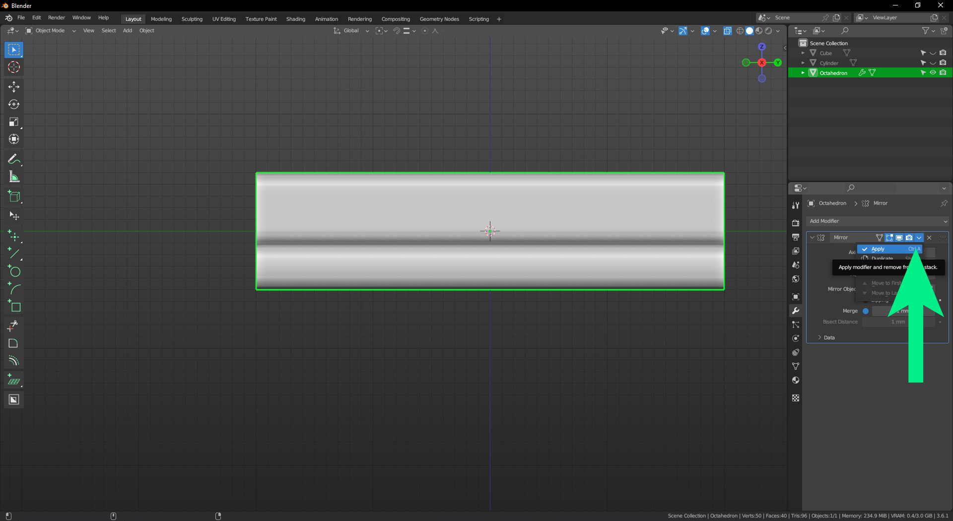Choose the Rotate tool
953x521 pixels.
tap(14, 104)
